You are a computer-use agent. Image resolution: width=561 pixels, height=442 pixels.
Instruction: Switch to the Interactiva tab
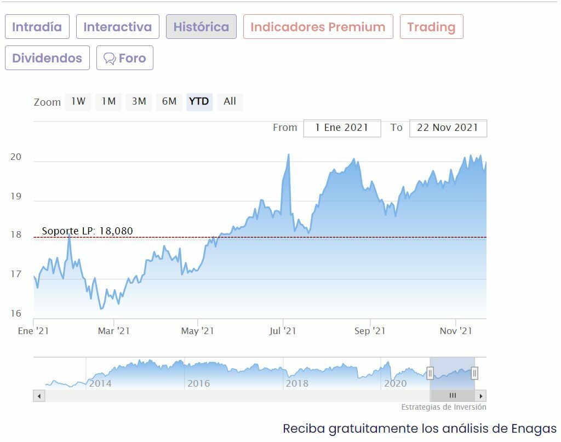coord(118,27)
